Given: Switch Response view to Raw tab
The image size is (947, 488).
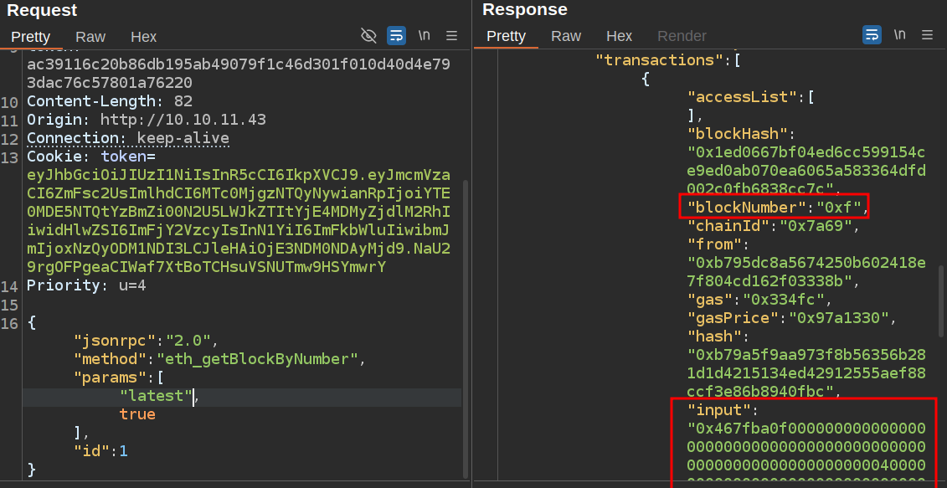Looking at the screenshot, I should coord(566,36).
